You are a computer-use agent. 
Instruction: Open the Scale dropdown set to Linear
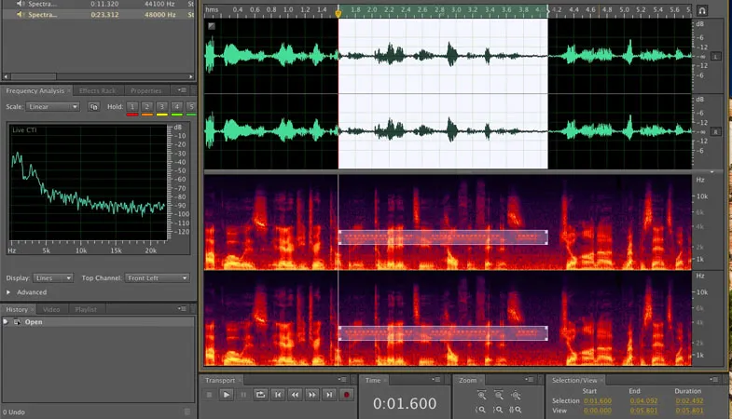[53, 107]
